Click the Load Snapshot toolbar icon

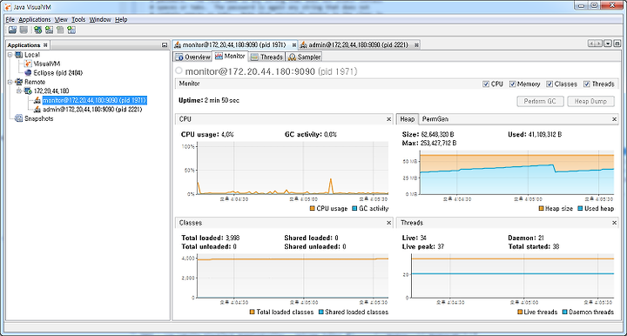click(x=13, y=30)
